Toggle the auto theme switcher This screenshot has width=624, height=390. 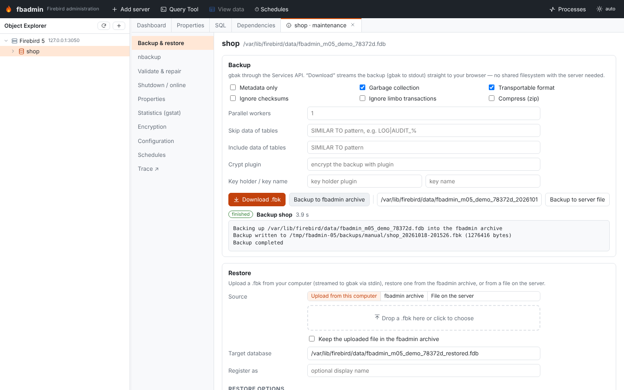[606, 9]
